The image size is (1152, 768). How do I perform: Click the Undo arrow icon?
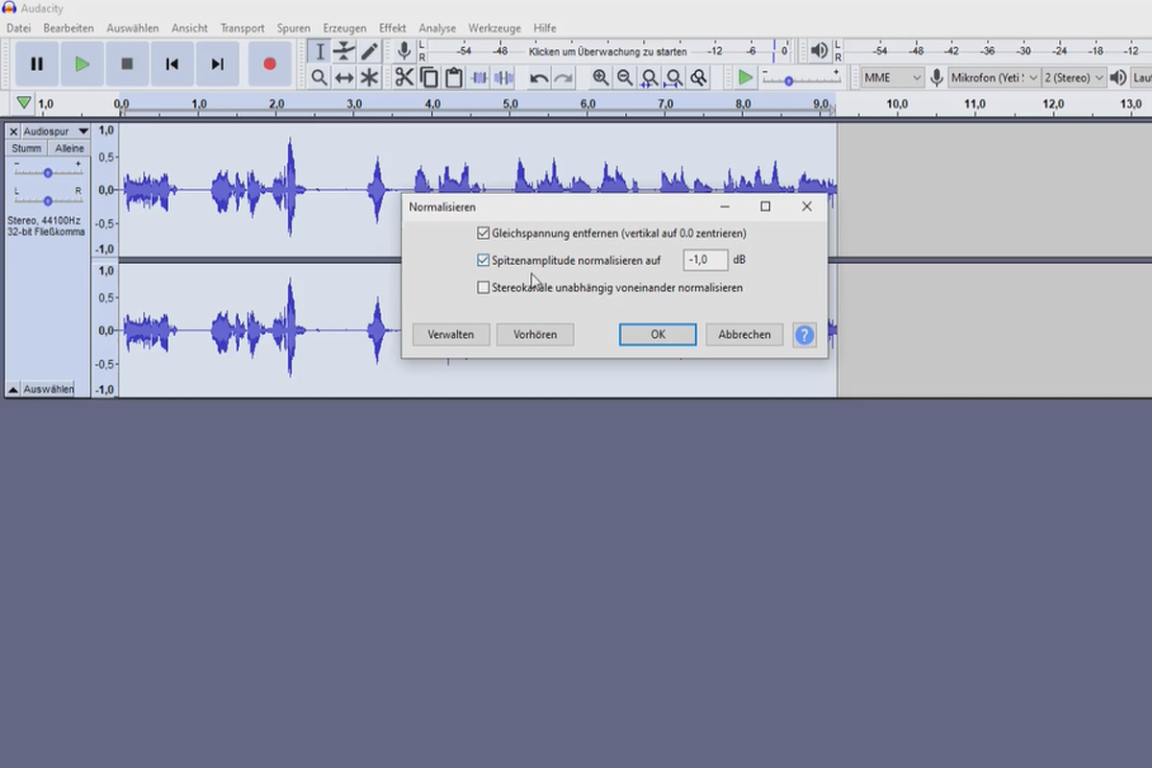[x=540, y=78]
